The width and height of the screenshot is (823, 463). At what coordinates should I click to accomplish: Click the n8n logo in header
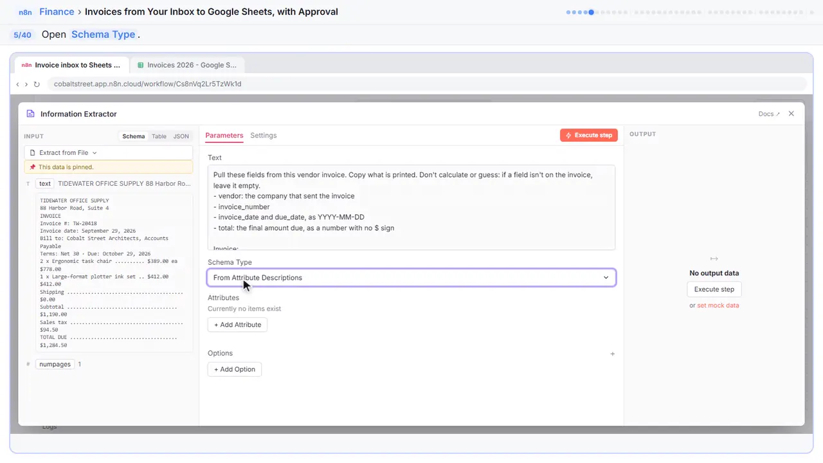(x=25, y=12)
